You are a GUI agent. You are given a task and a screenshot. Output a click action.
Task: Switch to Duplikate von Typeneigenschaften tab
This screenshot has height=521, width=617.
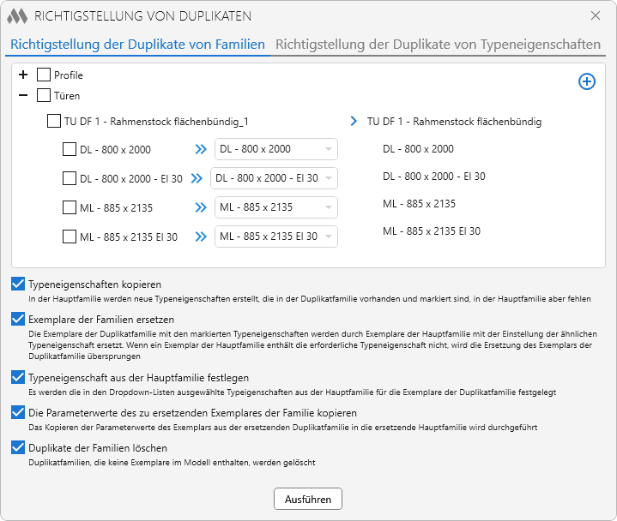(438, 44)
